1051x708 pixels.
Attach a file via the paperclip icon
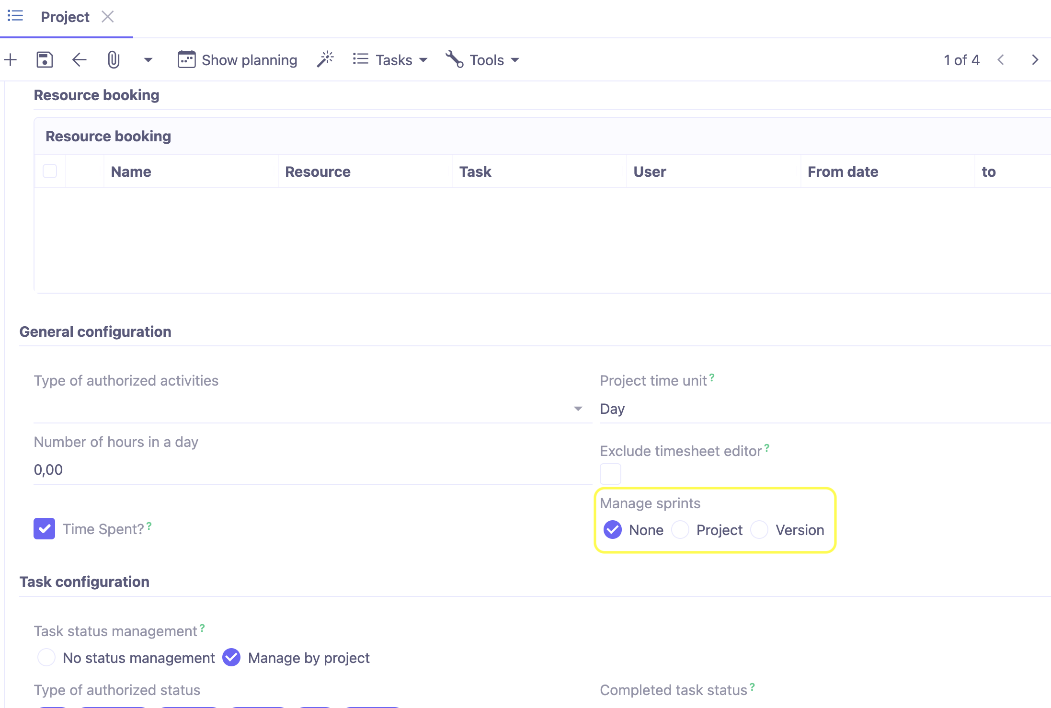click(x=114, y=59)
